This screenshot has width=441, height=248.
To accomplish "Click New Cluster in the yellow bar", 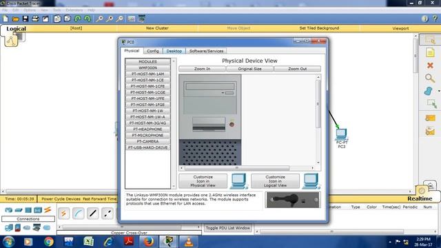I will [157, 28].
